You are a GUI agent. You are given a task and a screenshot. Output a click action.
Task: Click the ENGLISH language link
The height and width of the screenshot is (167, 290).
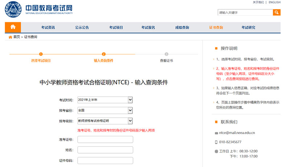tap(274, 3)
